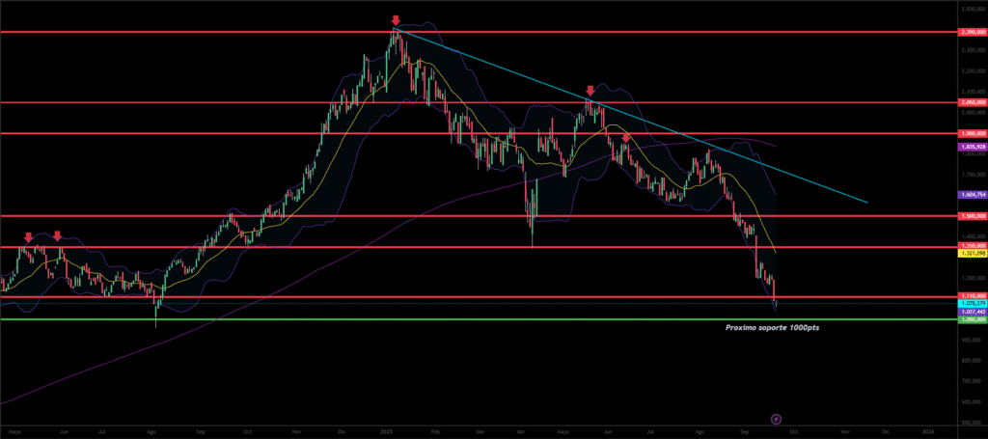988x439 pixels.
Task: Click the purple 1,604,754 band label
Action: coord(972,194)
